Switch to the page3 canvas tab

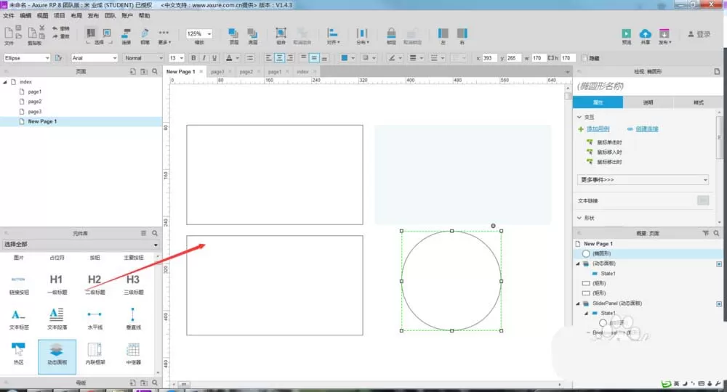click(217, 72)
